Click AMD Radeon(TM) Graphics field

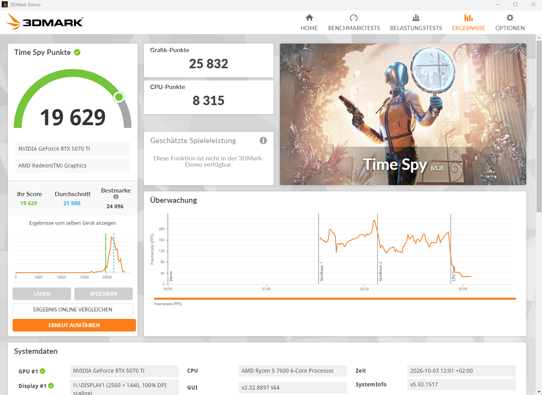pyautogui.click(x=73, y=166)
